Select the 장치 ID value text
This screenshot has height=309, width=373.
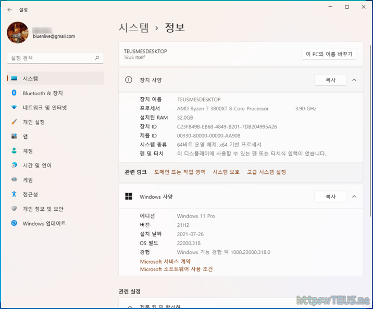(x=227, y=126)
